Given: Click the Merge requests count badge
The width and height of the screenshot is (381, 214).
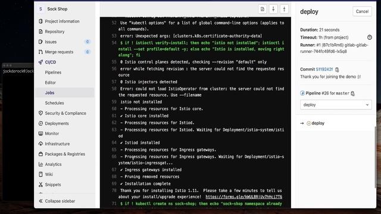Looking at the screenshot, I should click(x=88, y=52).
